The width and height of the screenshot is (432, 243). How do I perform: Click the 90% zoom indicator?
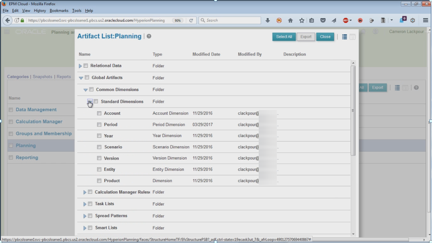click(x=178, y=21)
